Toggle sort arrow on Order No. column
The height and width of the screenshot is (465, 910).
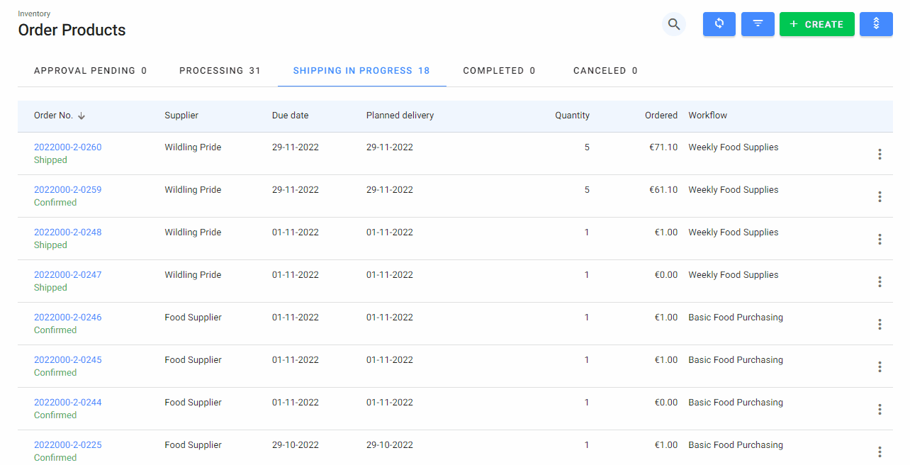tap(82, 116)
